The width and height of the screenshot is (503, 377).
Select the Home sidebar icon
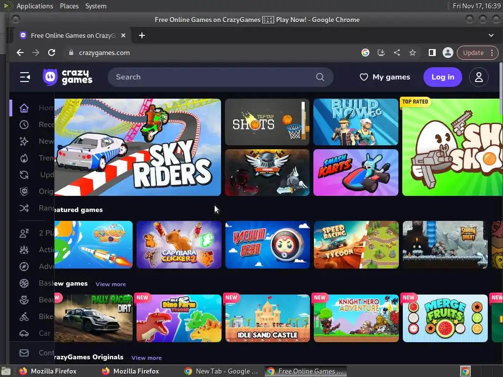[24, 108]
